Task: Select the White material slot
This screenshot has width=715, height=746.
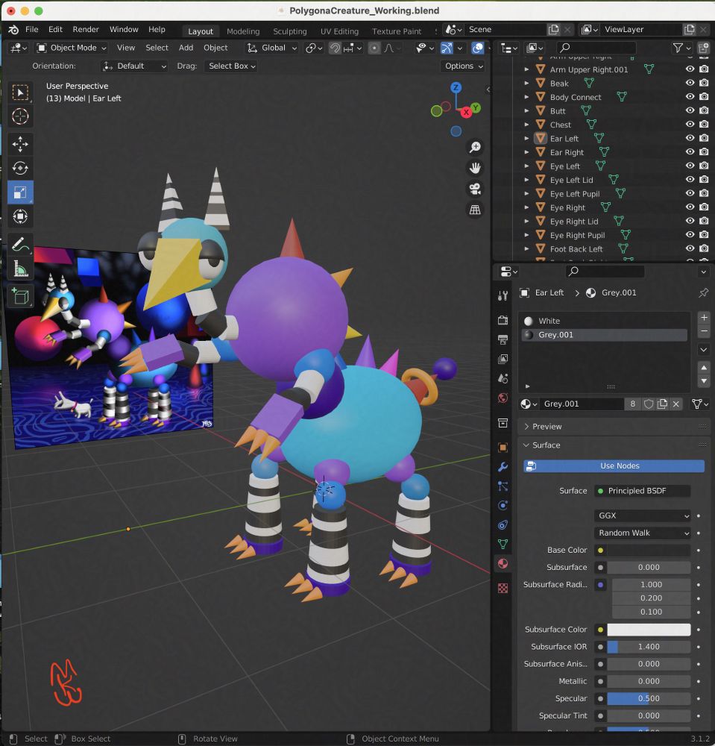Action: (604, 321)
